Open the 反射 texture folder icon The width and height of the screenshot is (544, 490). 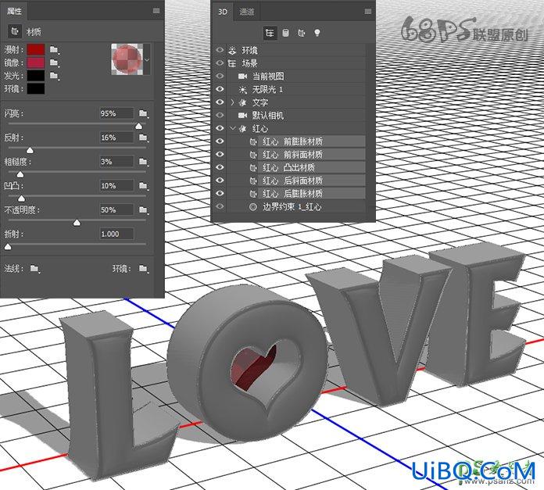[x=143, y=138]
